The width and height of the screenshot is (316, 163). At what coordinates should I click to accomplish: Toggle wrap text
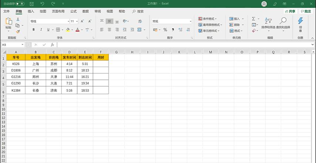coord(140,21)
